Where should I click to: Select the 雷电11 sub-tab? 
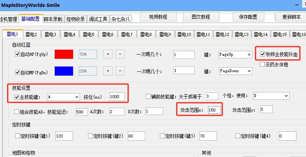[x=203, y=34]
